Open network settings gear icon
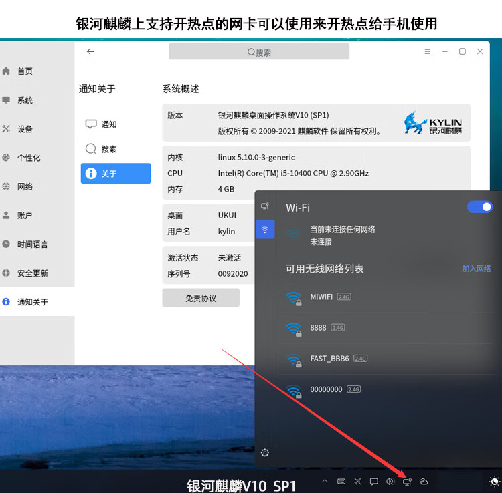502x493 pixels. coord(265,452)
